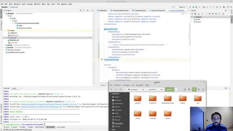Switch file manager to list view
233x131 pixels.
point(199,90)
